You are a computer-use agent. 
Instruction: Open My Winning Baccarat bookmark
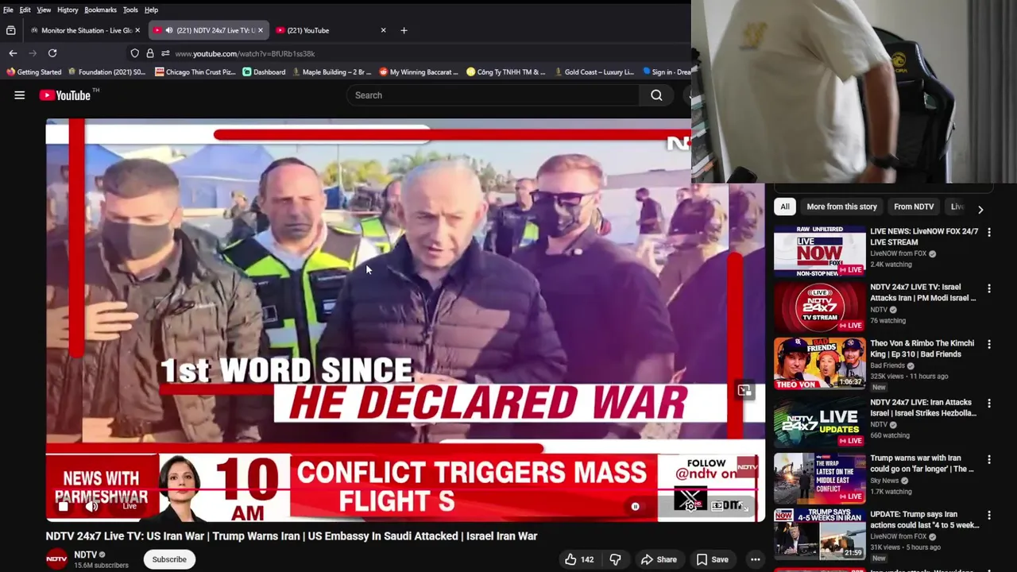pyautogui.click(x=419, y=72)
